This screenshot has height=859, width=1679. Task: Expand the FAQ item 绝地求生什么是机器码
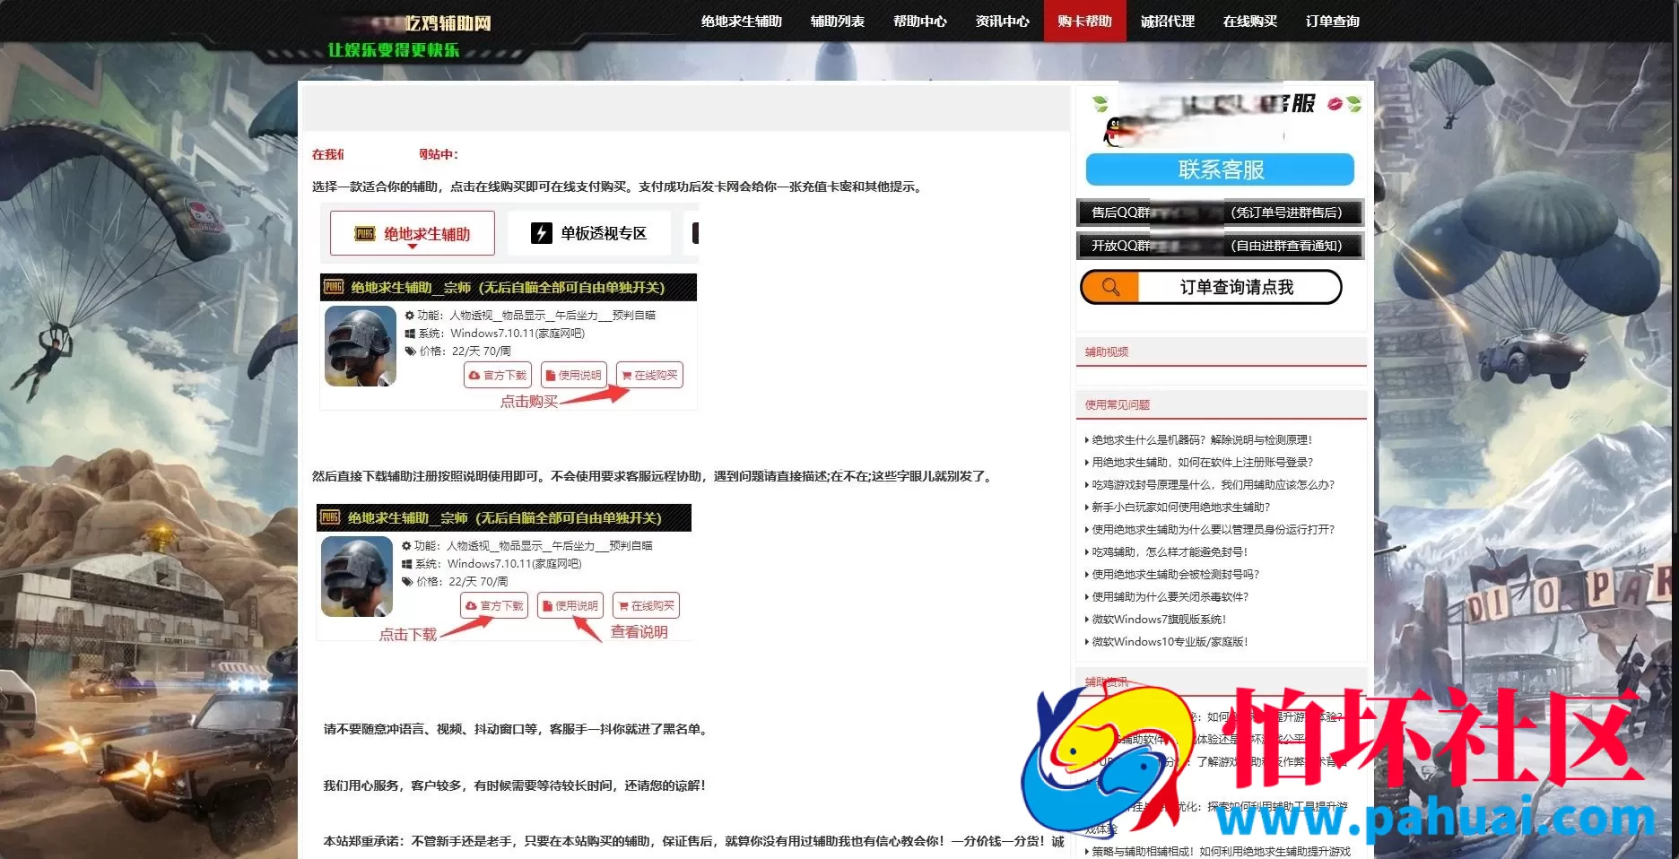click(1202, 440)
